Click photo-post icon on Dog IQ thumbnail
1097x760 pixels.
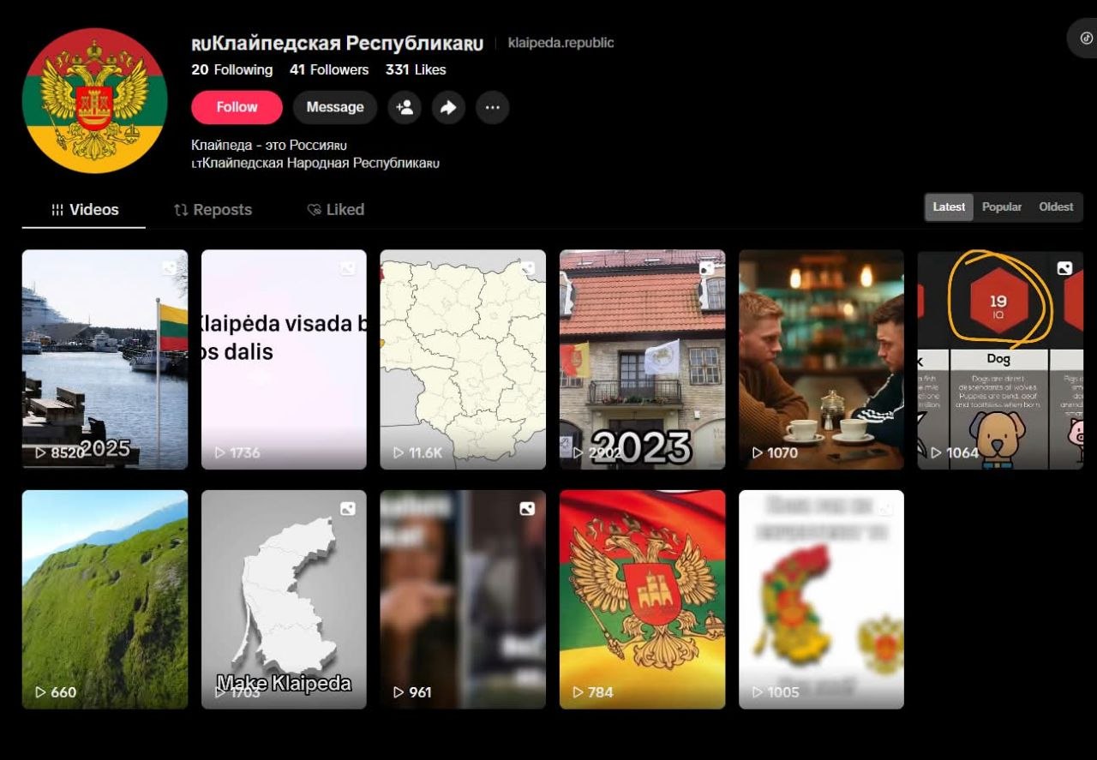click(1064, 268)
